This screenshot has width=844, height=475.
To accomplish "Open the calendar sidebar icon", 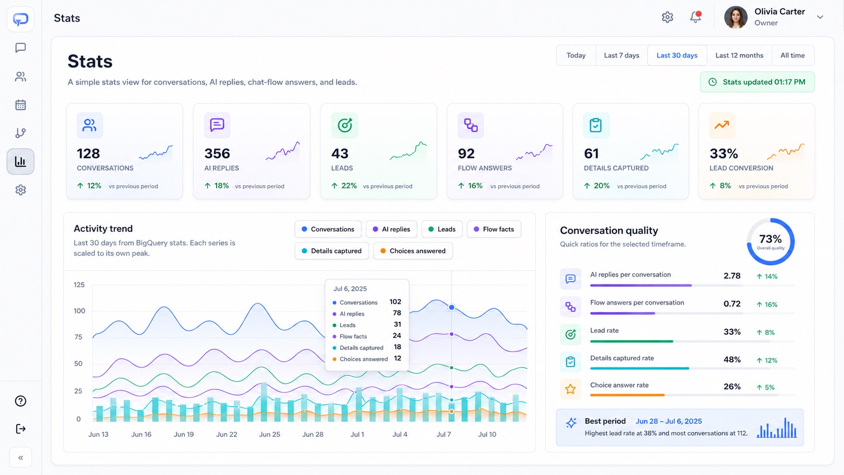I will 20,105.
